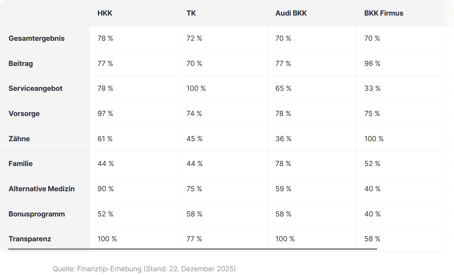
Task: Click the TK column header
Action: (x=191, y=13)
